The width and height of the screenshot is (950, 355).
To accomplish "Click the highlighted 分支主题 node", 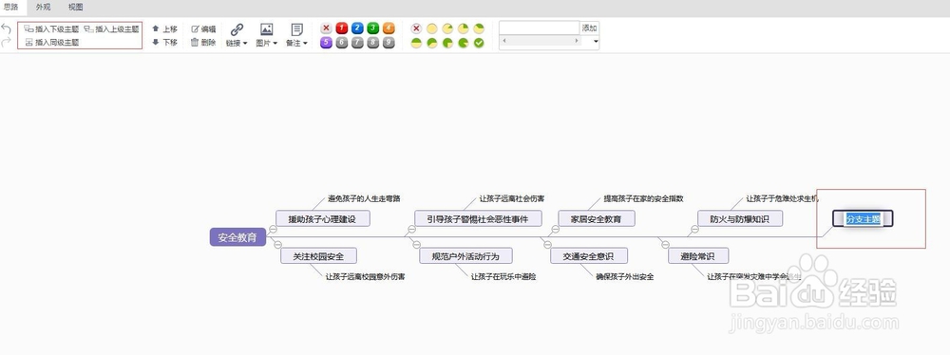I will [x=863, y=218].
